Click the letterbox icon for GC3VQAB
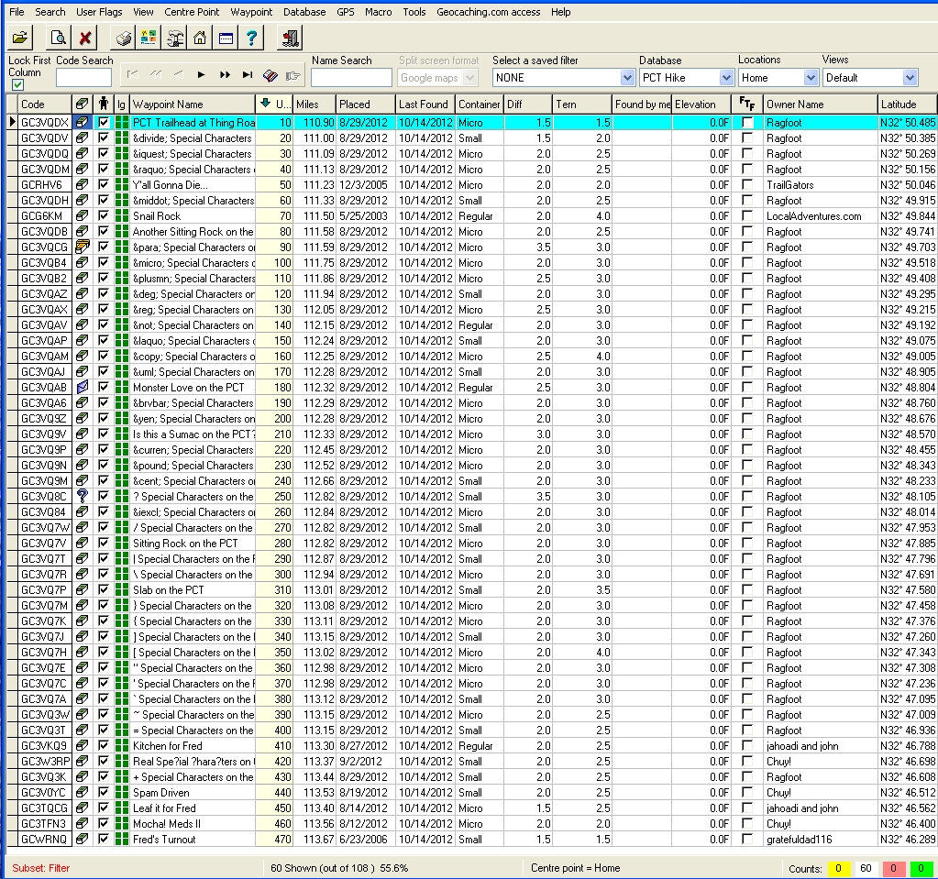The width and height of the screenshot is (938, 879). point(82,387)
